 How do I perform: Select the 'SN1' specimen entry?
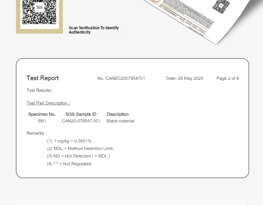(x=42, y=121)
